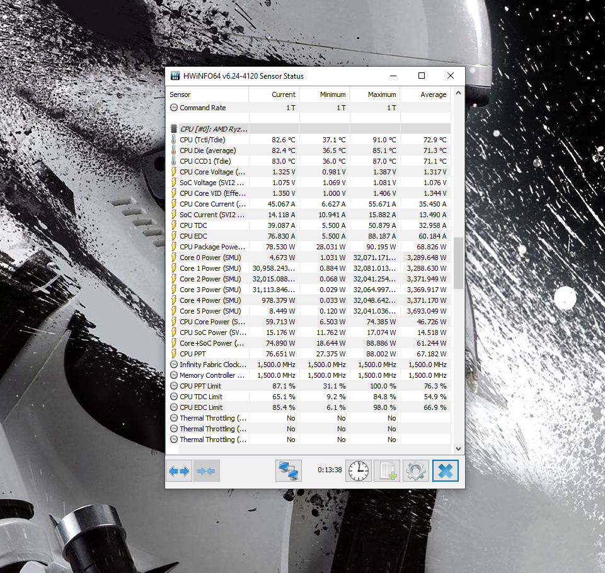
Task: Click the collapse columns arrows button
Action: coord(207,470)
